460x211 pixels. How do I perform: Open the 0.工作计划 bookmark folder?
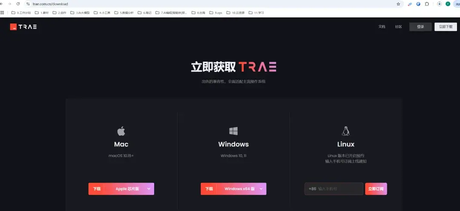[21, 13]
